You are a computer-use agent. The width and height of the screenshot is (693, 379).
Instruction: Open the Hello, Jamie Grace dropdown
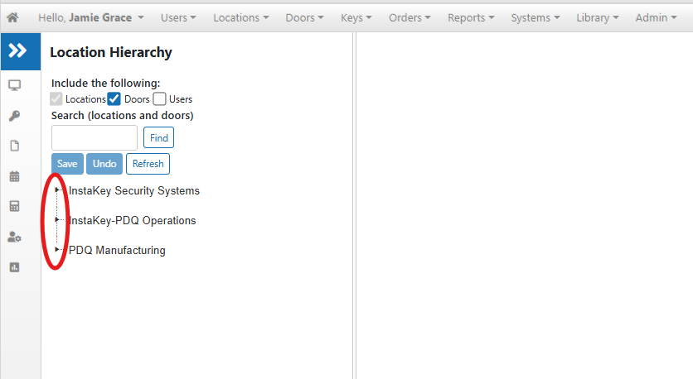click(91, 17)
